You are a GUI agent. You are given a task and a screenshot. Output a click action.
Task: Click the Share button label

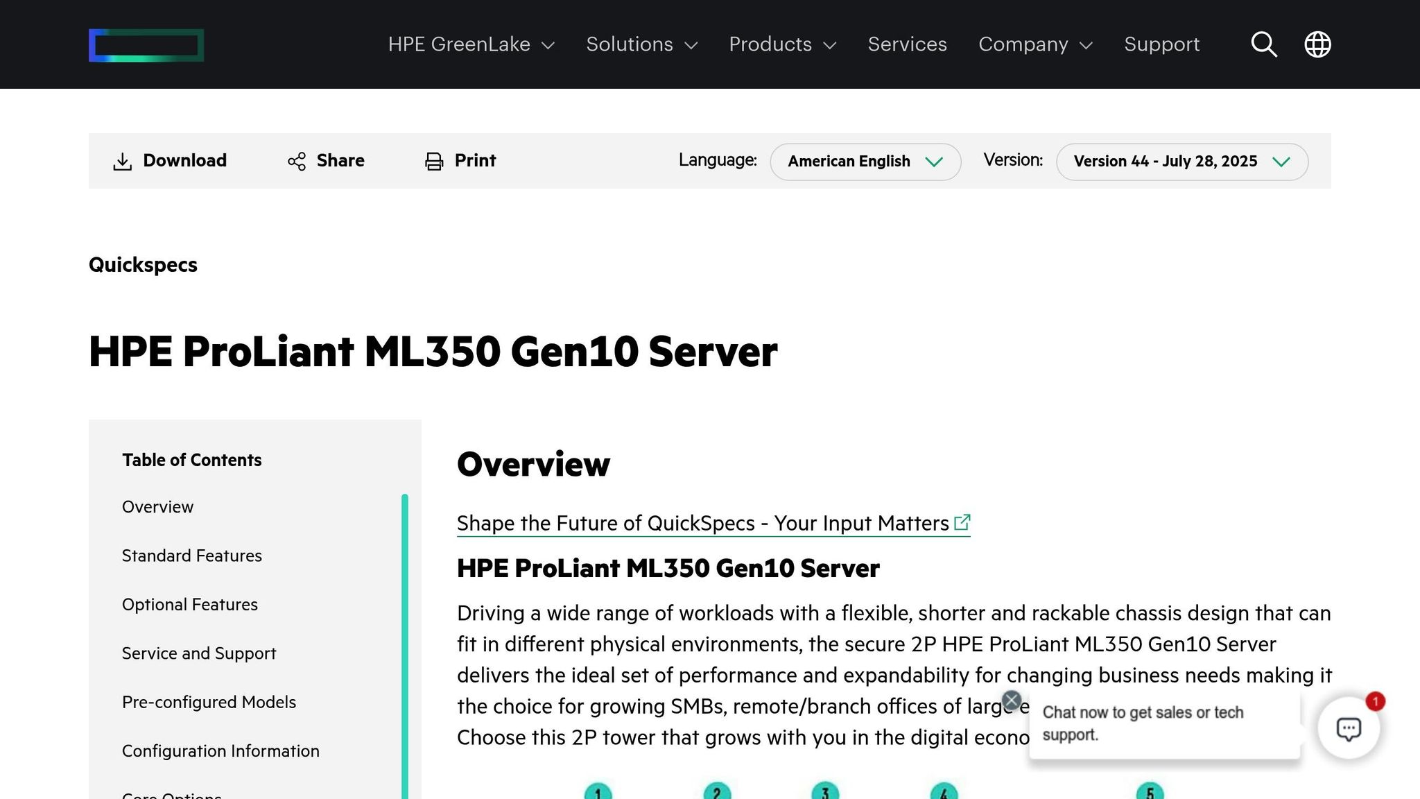pyautogui.click(x=340, y=160)
